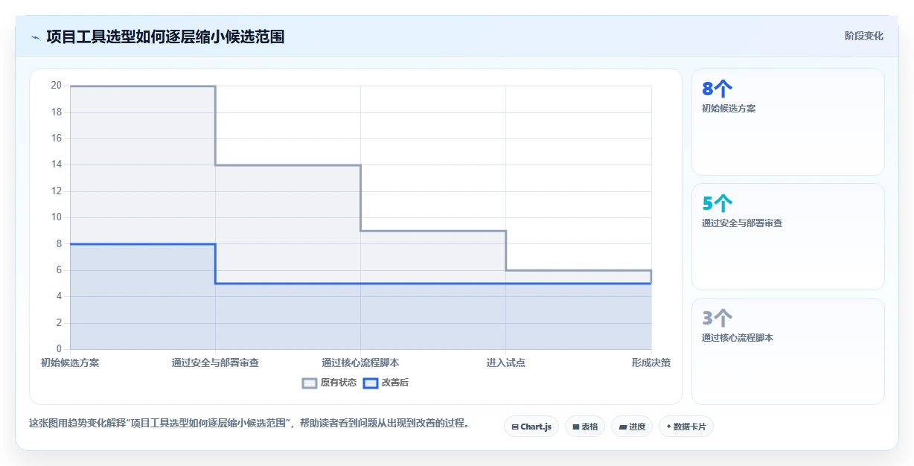
Task: Click the 5个 value in second card
Action: [718, 203]
